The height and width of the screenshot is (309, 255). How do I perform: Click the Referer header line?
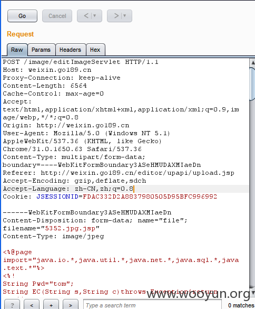(119, 173)
